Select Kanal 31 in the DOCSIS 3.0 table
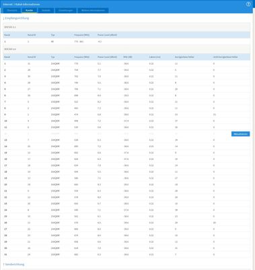Image resolution: width=255 pixels, height=270 pixels. [126, 254]
